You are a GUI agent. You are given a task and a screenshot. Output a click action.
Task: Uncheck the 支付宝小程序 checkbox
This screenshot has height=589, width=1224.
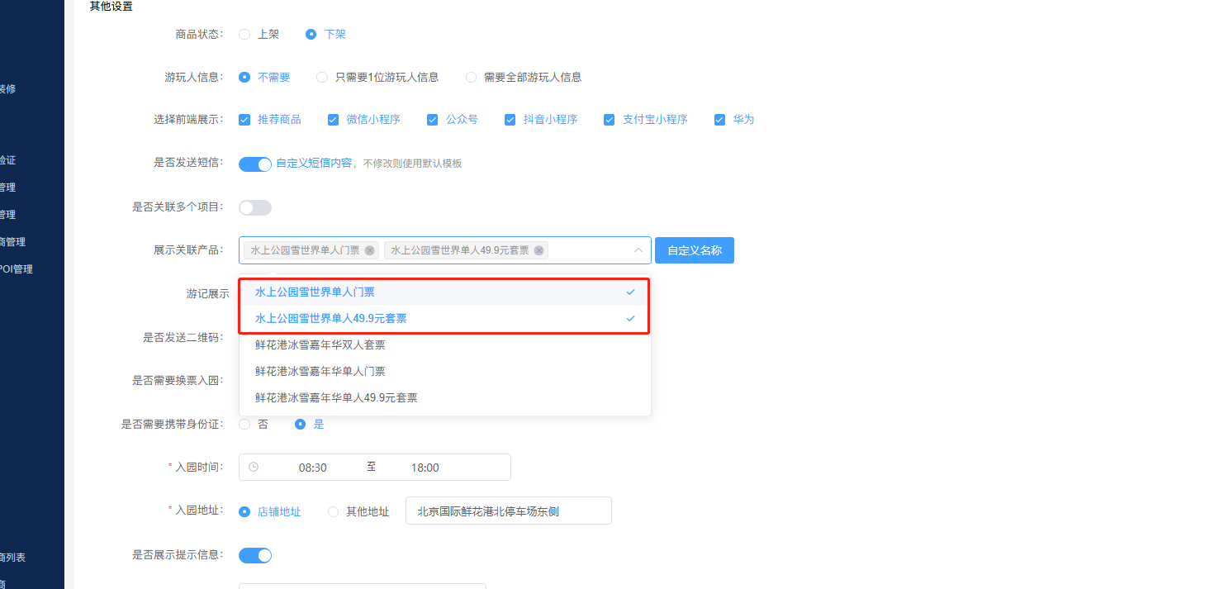coord(609,119)
